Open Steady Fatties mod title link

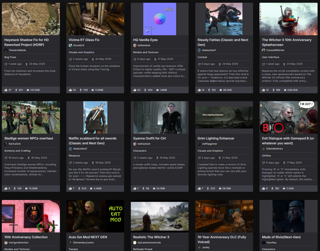(223, 42)
